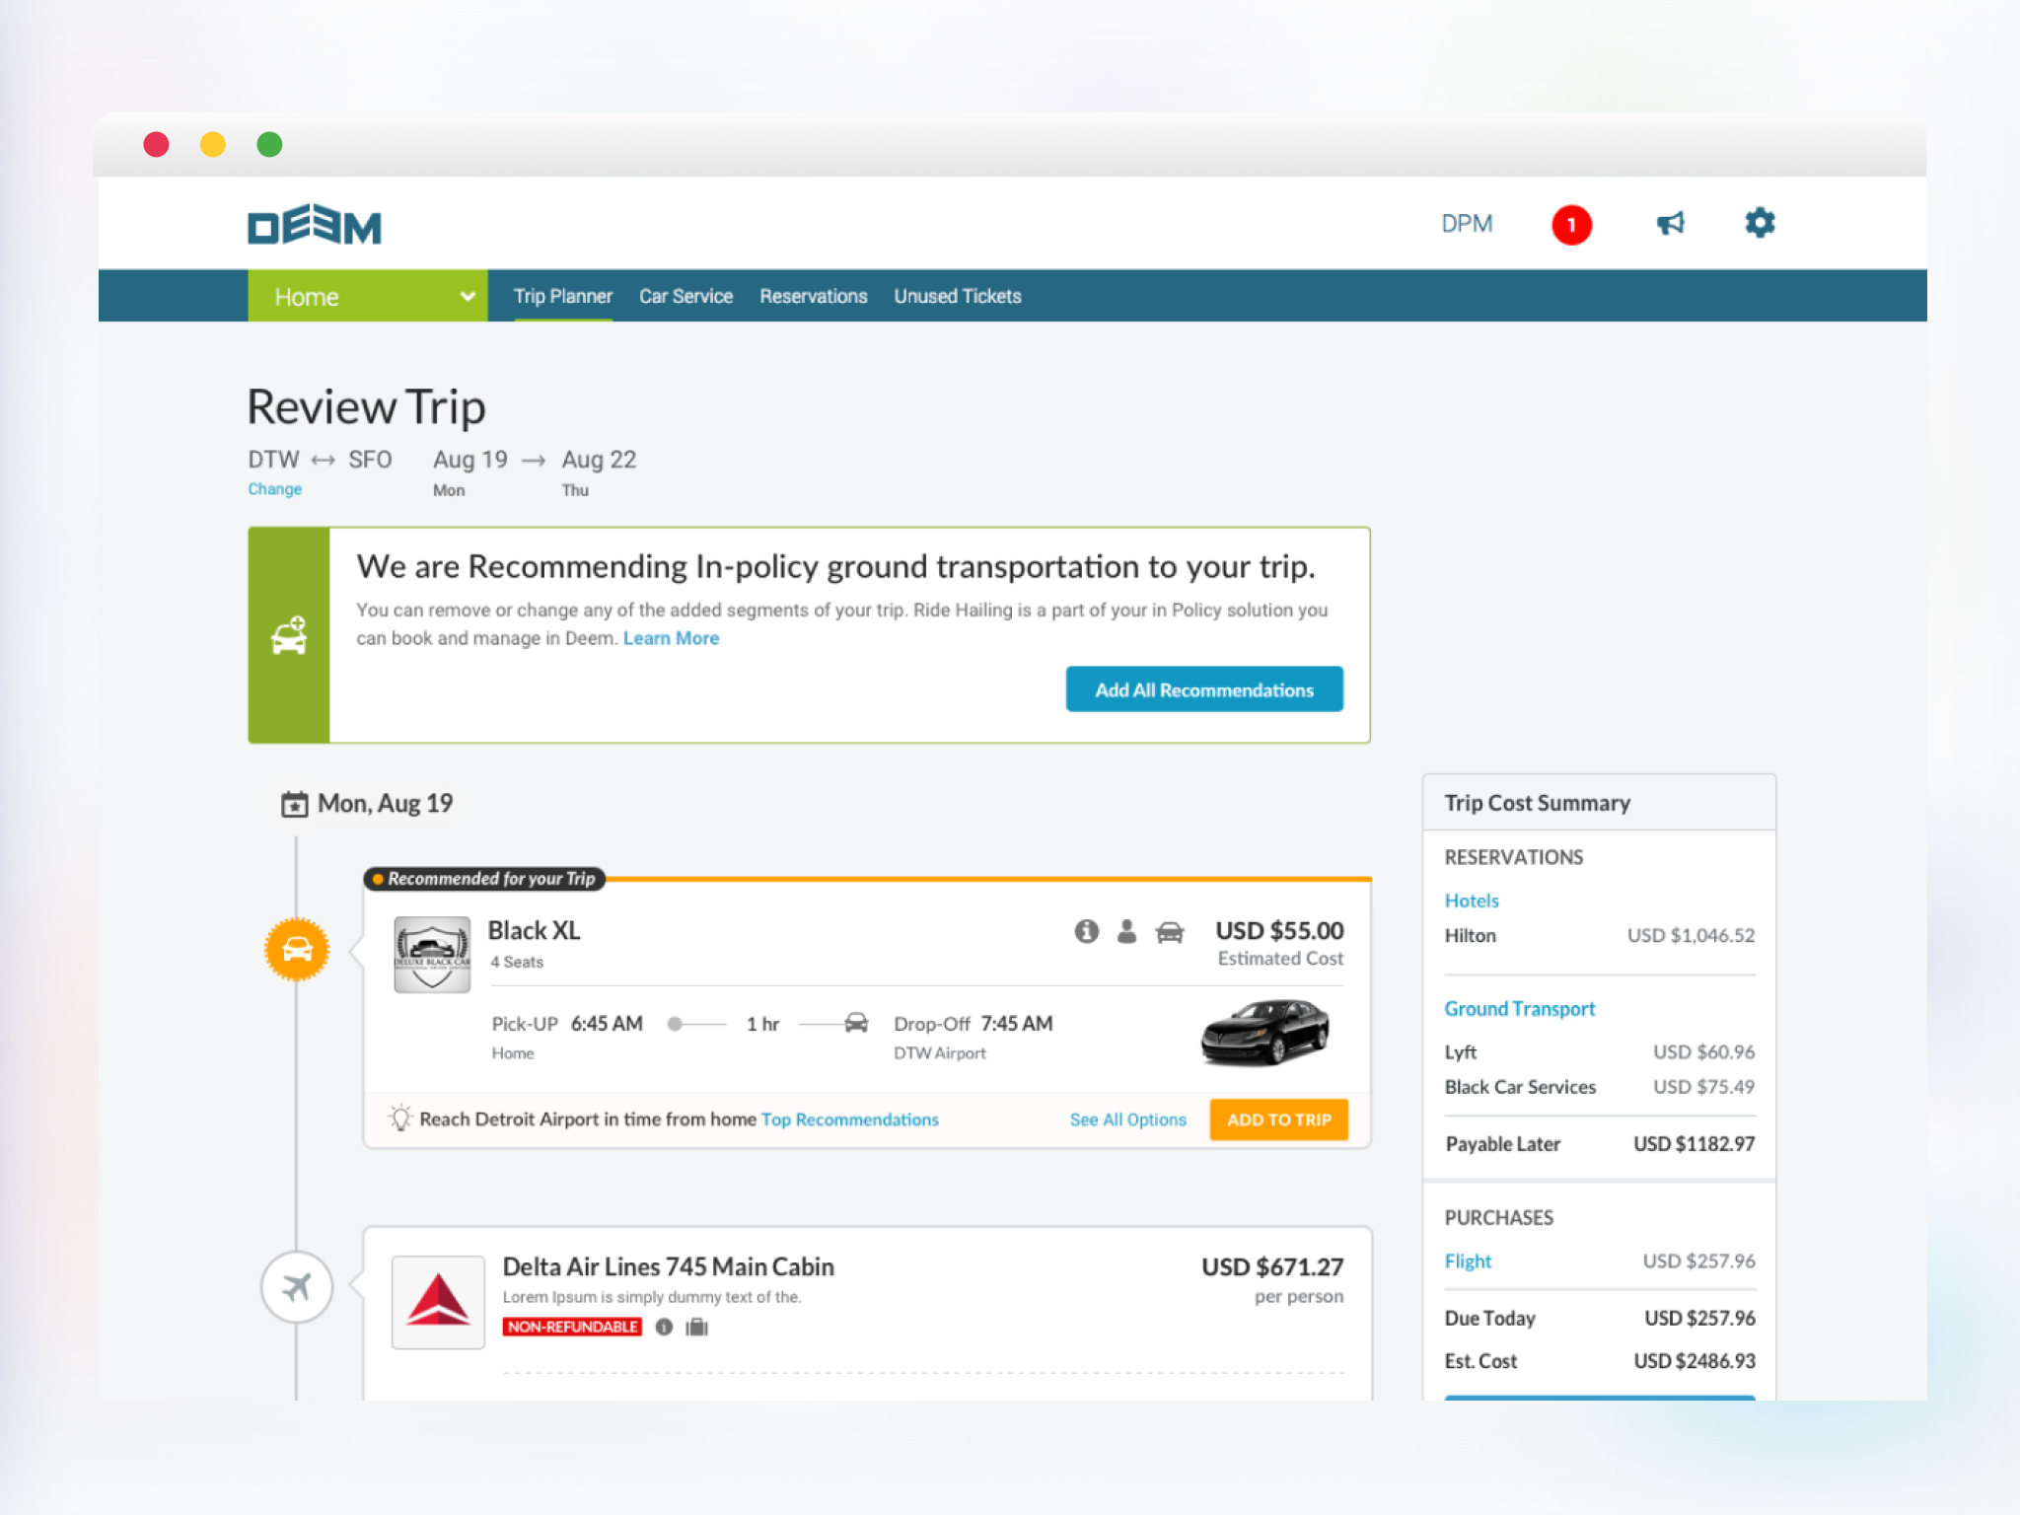This screenshot has width=2020, height=1515.
Task: Open announcements megaphone icon
Action: click(1670, 223)
